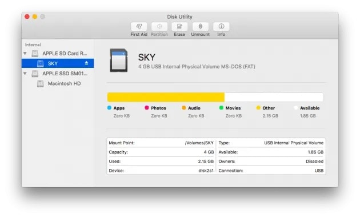
Task: Click the 'Capacity:' label in the table
Action: tap(118, 152)
